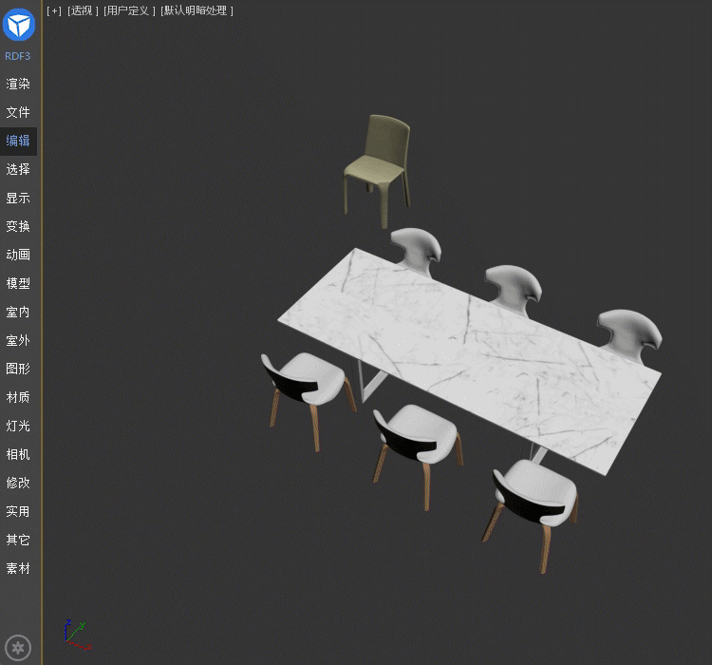Open the [透视] viewport view menu

click(x=83, y=10)
